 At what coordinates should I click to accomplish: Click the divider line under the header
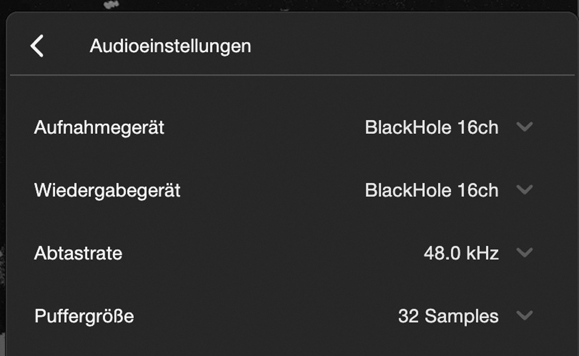tap(292, 75)
